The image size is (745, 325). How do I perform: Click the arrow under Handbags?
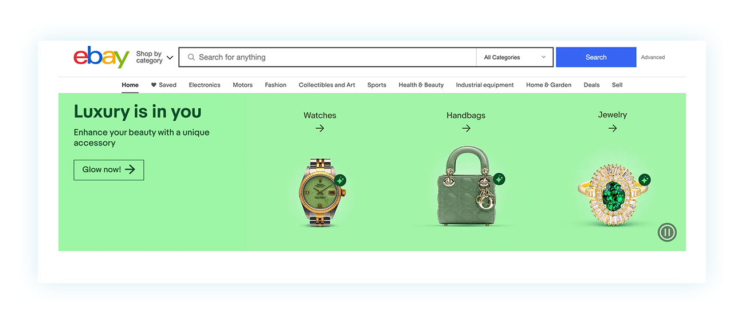466,128
